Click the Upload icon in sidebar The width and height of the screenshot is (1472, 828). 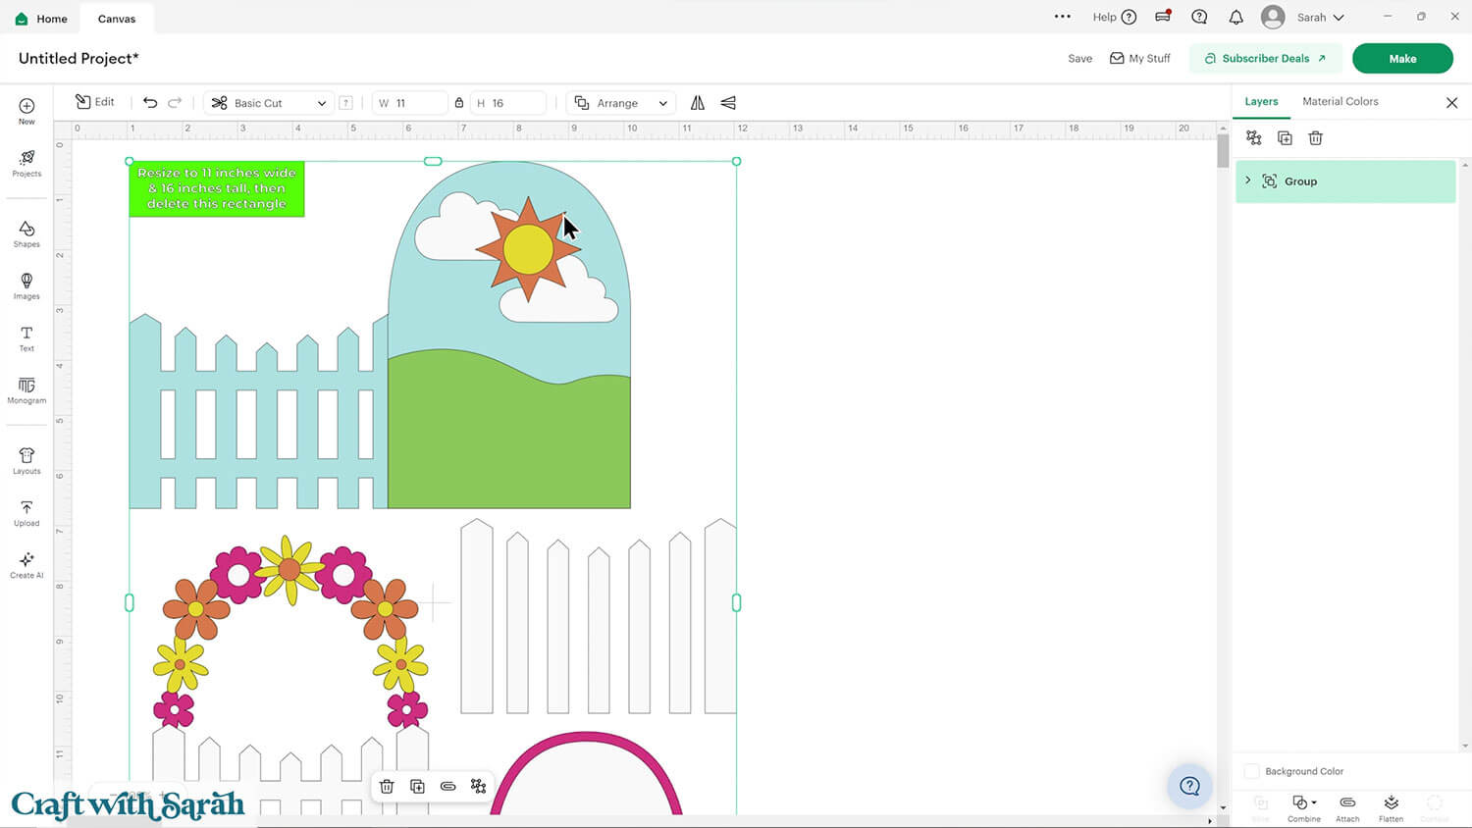[26, 512]
